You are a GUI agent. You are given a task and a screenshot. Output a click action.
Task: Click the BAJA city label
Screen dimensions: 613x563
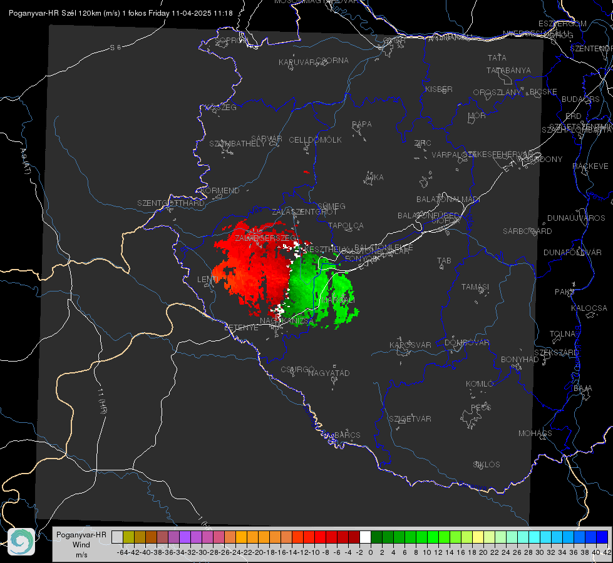(x=583, y=388)
